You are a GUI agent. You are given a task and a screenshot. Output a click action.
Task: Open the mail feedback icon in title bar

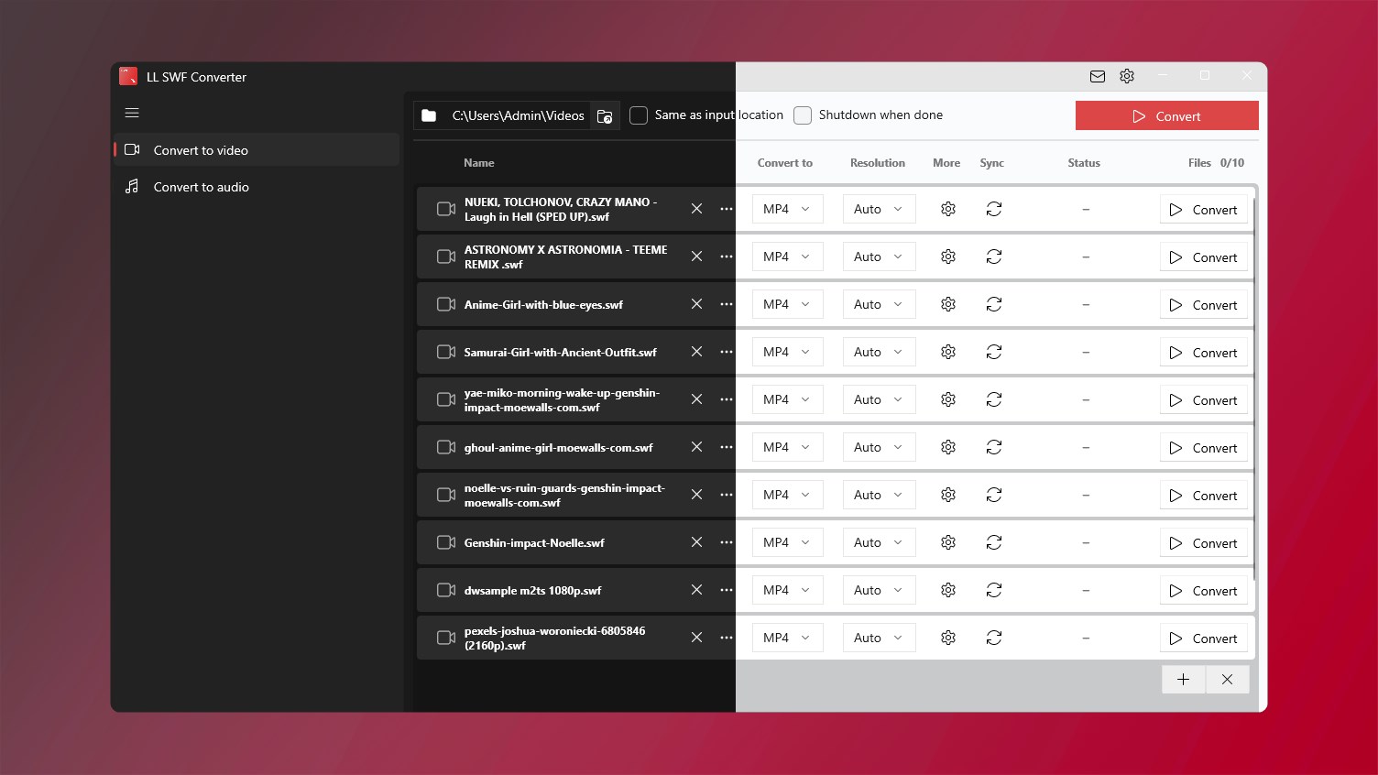pyautogui.click(x=1098, y=77)
